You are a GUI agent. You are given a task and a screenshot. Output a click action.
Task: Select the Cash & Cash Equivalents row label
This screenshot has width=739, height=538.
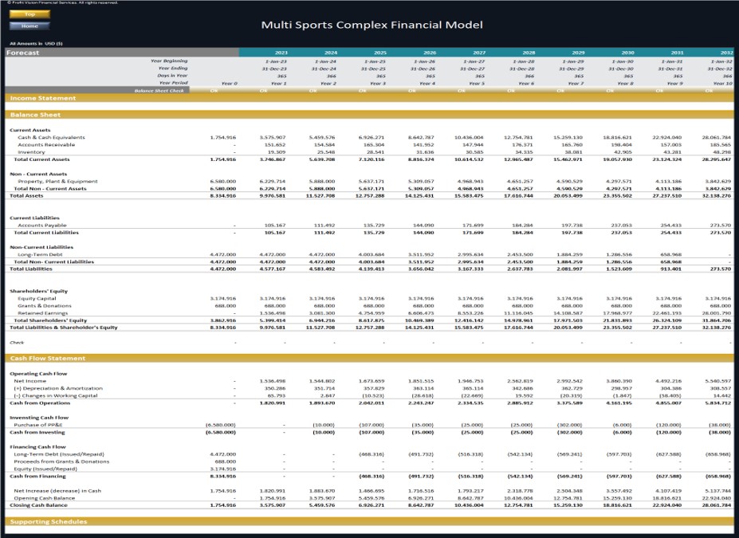pyautogui.click(x=51, y=138)
